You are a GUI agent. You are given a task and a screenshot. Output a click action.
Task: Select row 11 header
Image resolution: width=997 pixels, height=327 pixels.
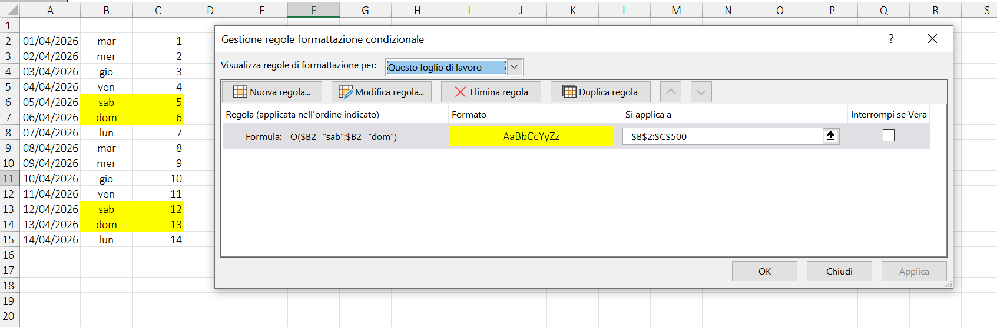(x=9, y=178)
